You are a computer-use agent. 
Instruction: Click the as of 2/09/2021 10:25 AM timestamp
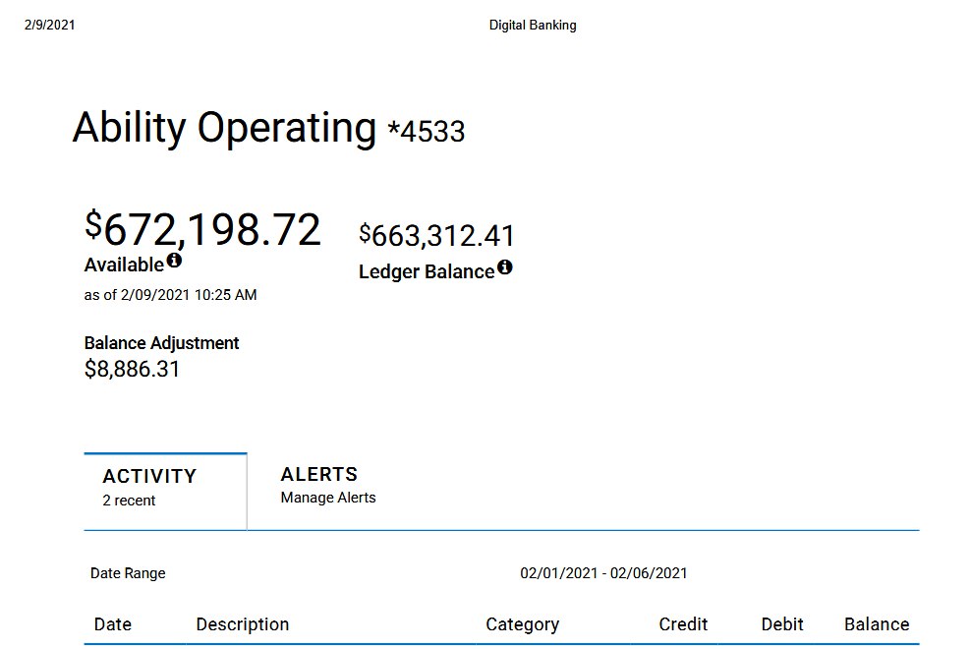pos(170,295)
